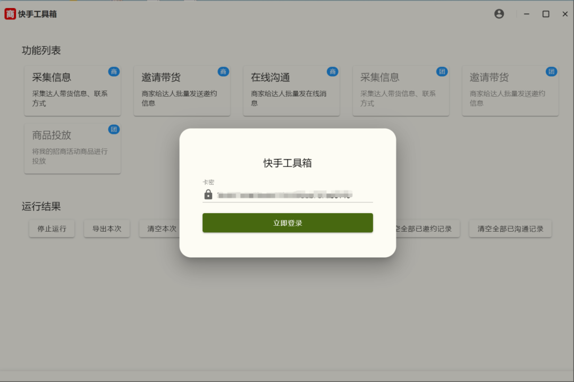Click the 团 badge on the 商品投放 card

click(x=115, y=129)
